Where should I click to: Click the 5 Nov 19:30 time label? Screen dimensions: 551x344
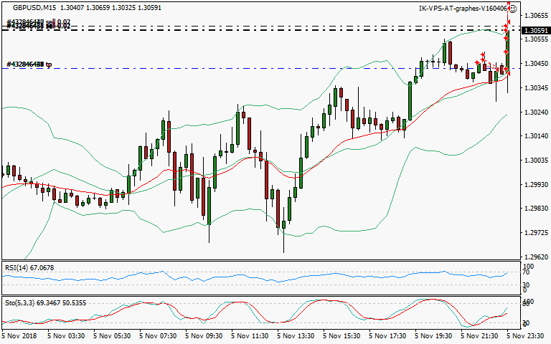[433, 335]
